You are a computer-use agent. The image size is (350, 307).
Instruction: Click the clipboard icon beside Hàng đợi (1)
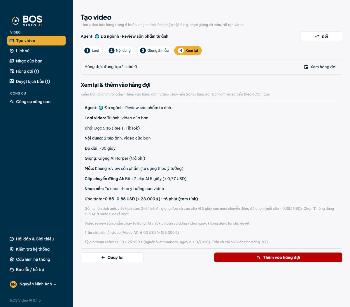(x=12, y=71)
